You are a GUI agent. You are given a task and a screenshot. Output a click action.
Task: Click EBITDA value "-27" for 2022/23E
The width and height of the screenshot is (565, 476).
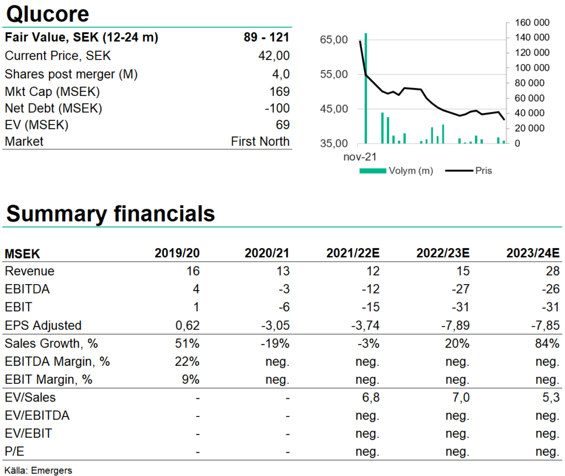pyautogui.click(x=461, y=289)
